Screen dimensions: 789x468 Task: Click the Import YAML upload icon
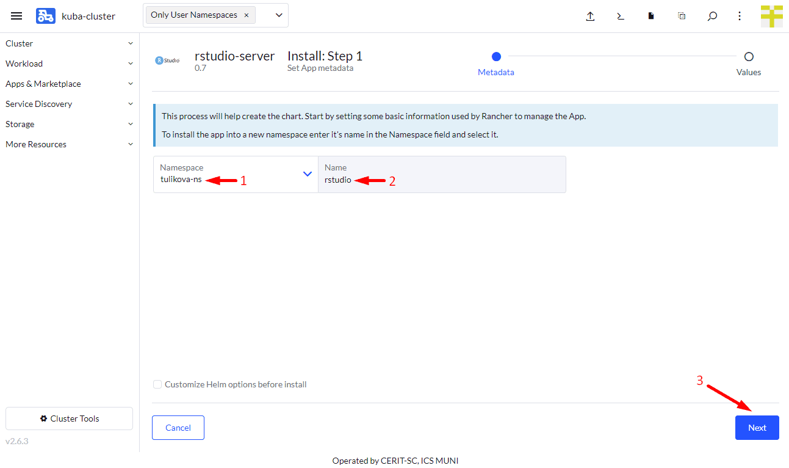pos(590,16)
